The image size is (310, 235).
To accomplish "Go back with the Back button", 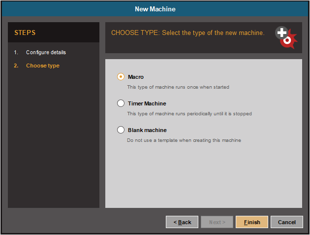I will 182,222.
